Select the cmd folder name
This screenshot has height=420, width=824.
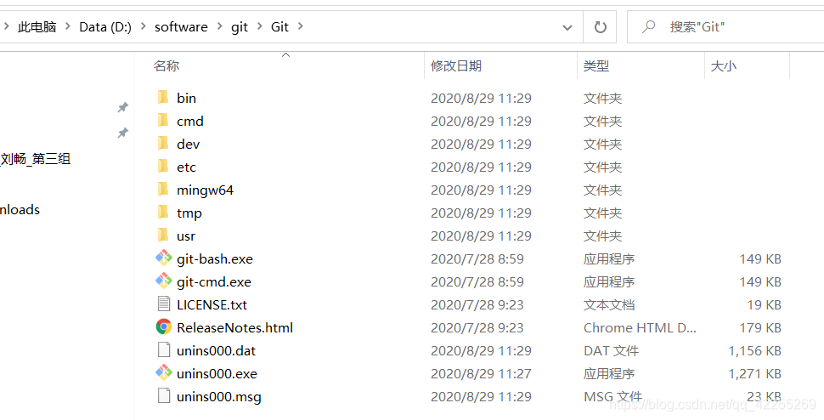pyautogui.click(x=190, y=121)
